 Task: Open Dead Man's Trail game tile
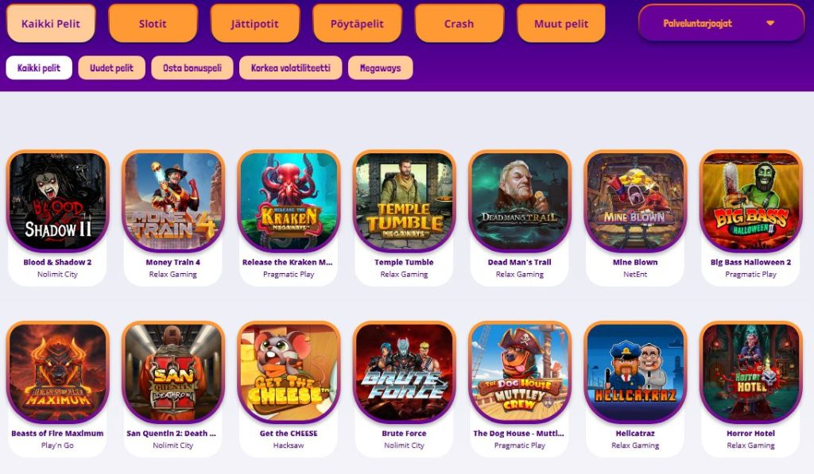[520, 201]
